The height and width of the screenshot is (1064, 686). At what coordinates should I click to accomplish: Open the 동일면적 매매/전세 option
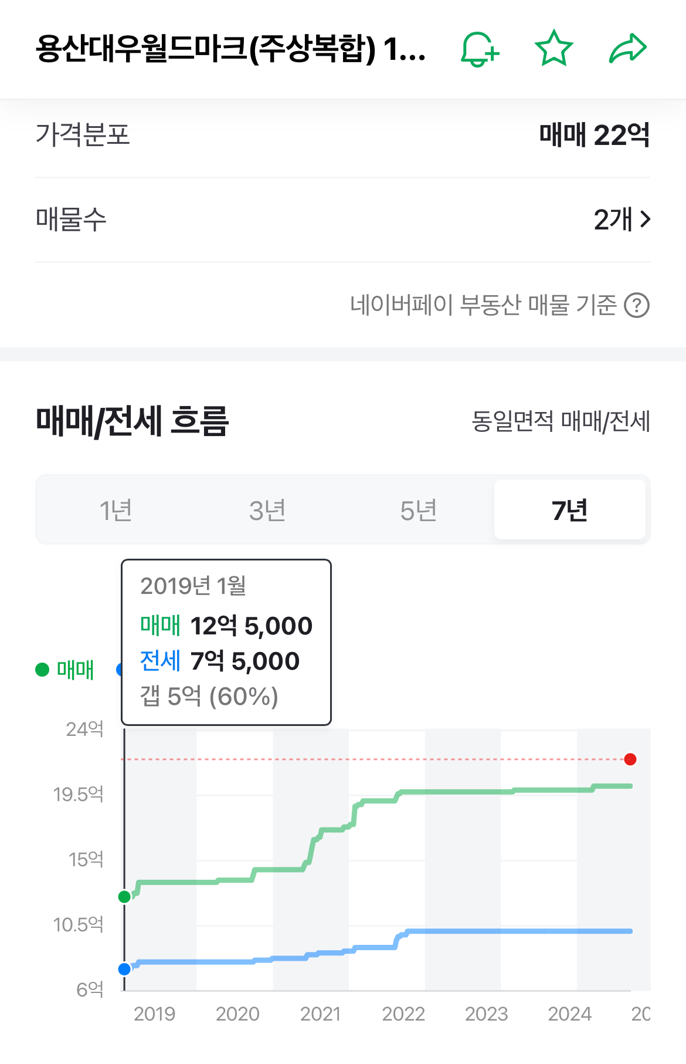click(x=561, y=421)
